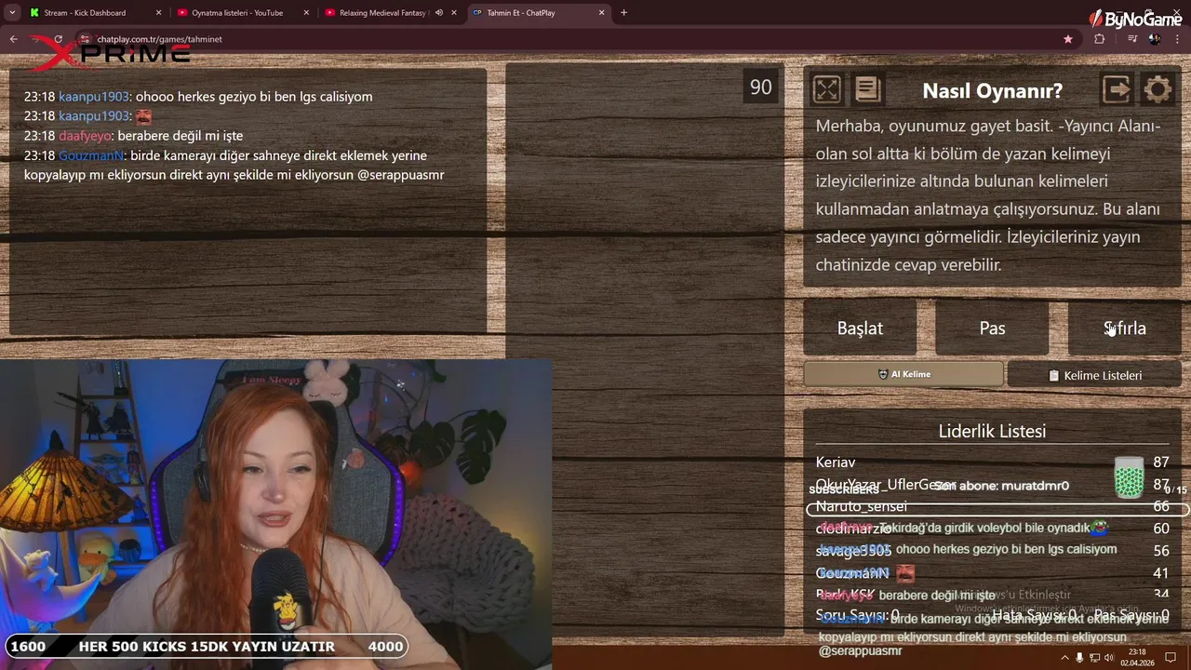Viewport: 1191px width, 670px height.
Task: Open the browser extensions puzzle icon
Action: tap(1100, 39)
